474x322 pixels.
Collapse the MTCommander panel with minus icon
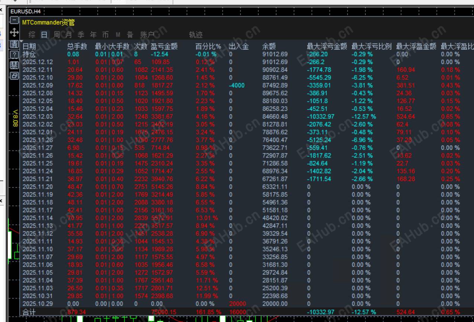tap(14, 20)
